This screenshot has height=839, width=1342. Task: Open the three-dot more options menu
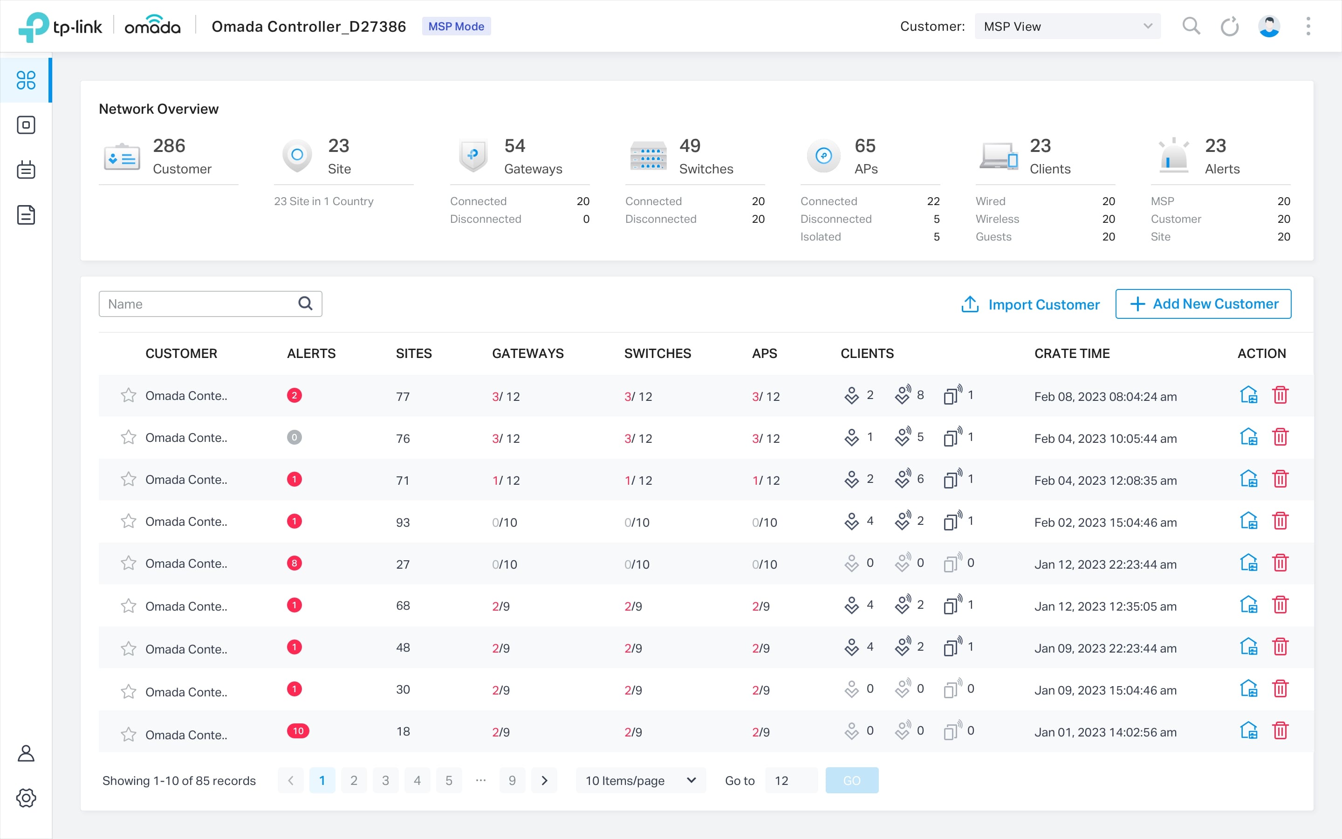(x=1308, y=26)
